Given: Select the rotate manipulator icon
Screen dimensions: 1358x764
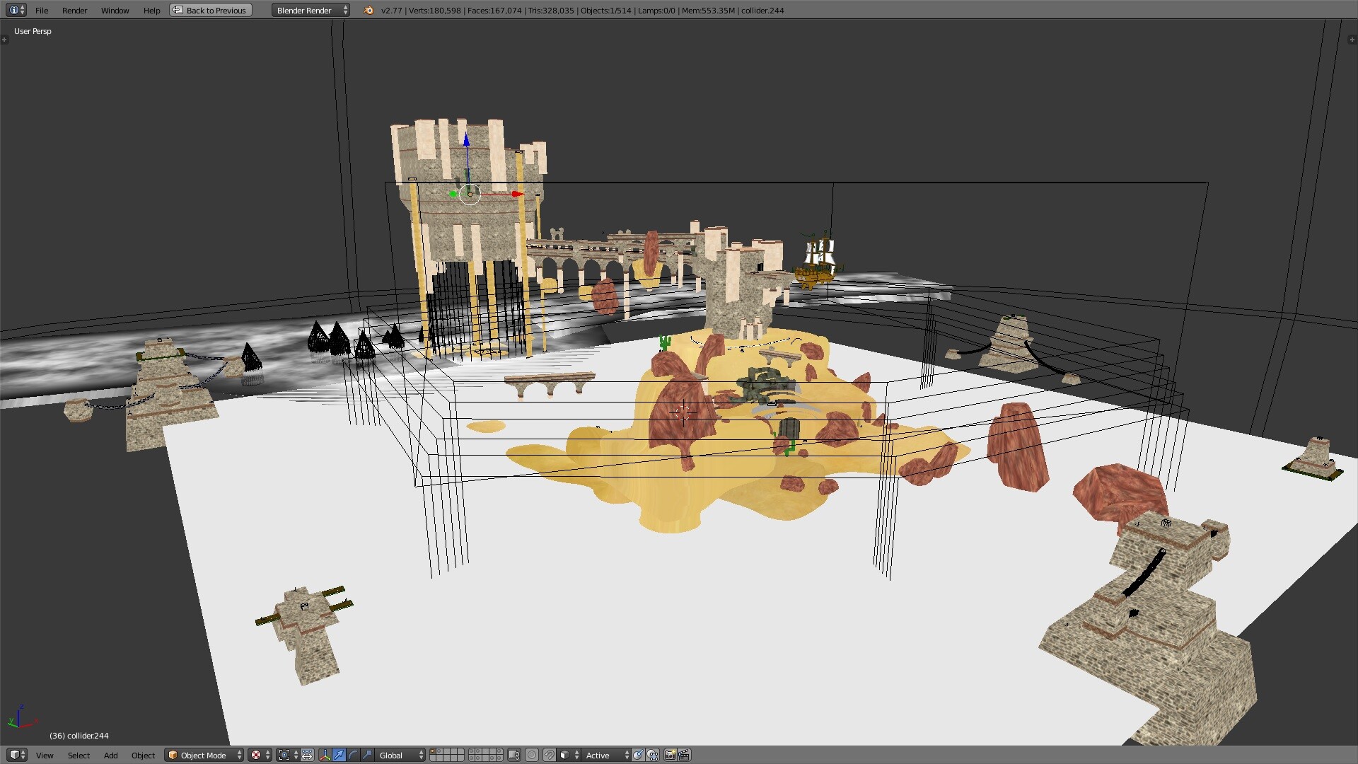Looking at the screenshot, I should (352, 755).
